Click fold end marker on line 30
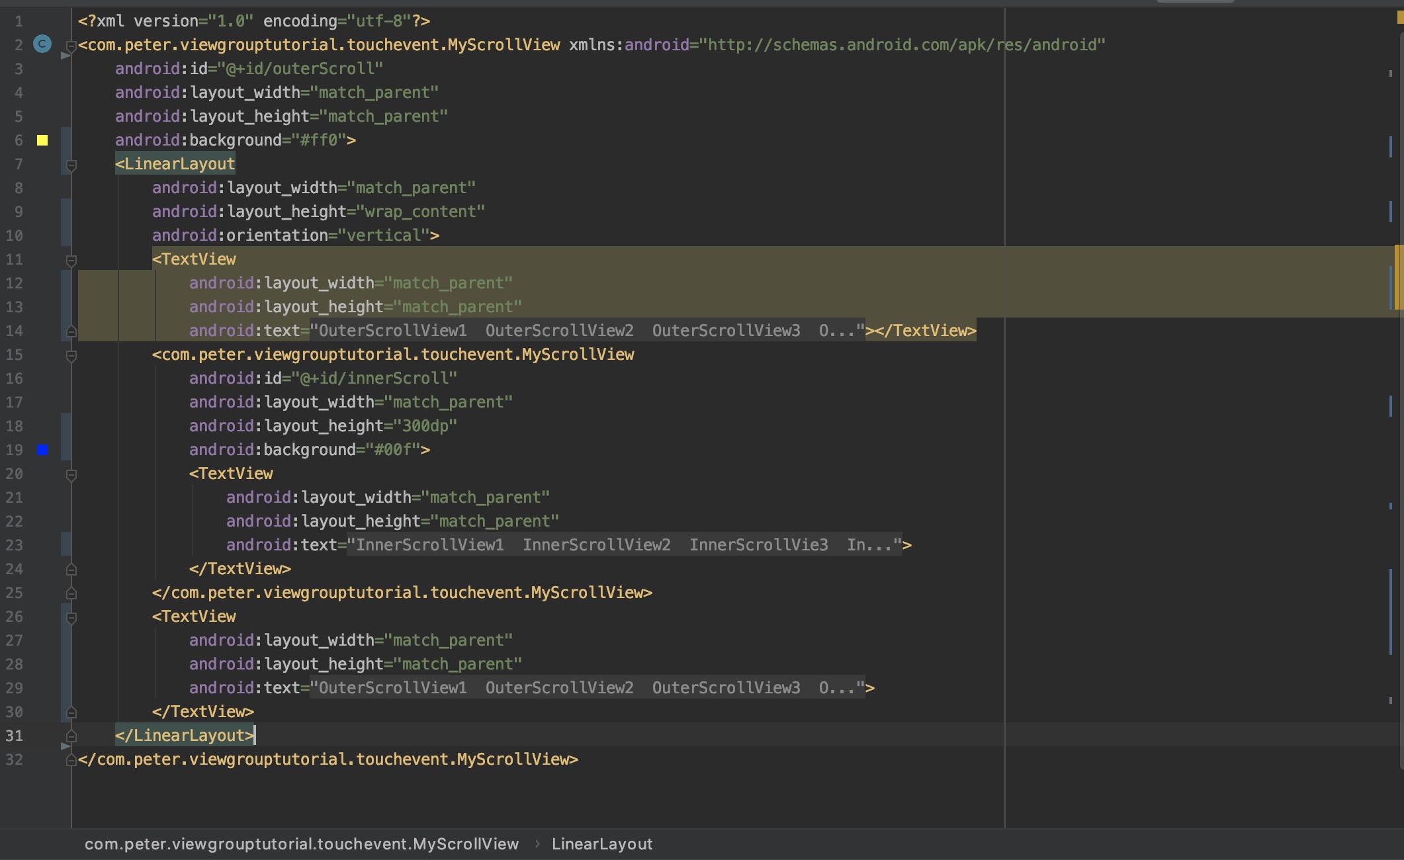 [71, 712]
